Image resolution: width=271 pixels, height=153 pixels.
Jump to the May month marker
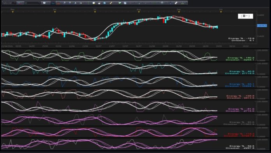click(x=12, y=12)
